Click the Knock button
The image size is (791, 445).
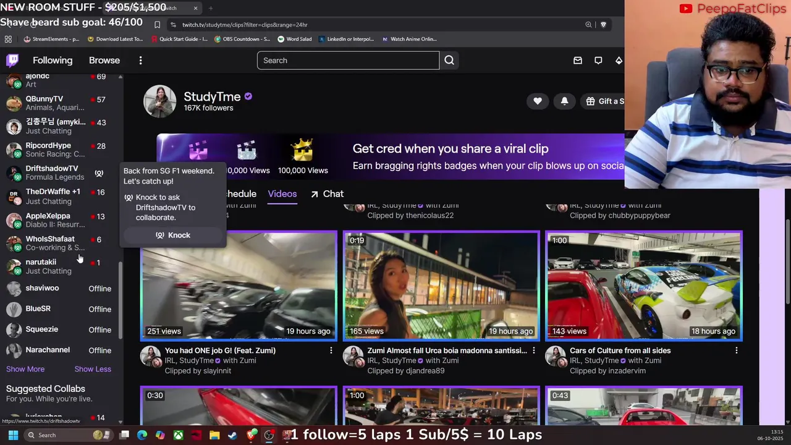pyautogui.click(x=173, y=235)
